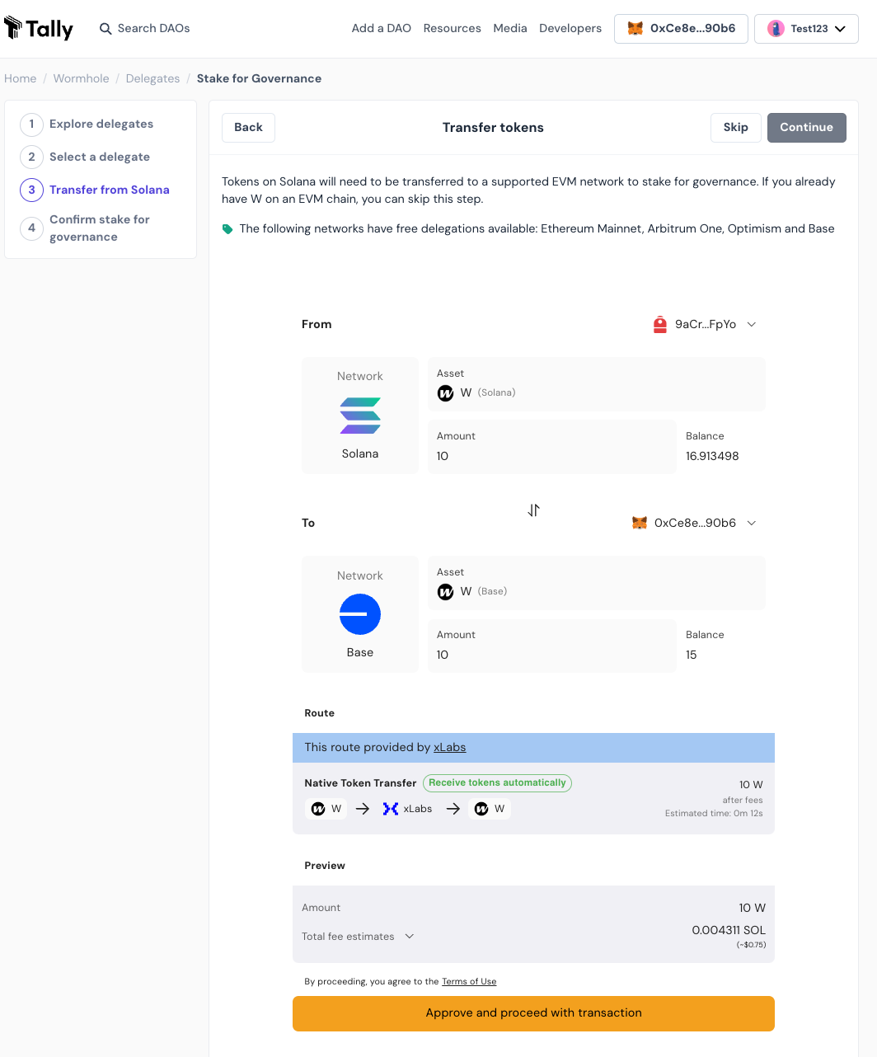Click the destination W token chip in route
Viewport: 877px width, 1057px height.
pyautogui.click(x=490, y=809)
